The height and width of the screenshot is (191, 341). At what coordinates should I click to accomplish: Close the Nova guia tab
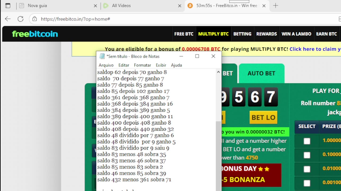pos(95,6)
